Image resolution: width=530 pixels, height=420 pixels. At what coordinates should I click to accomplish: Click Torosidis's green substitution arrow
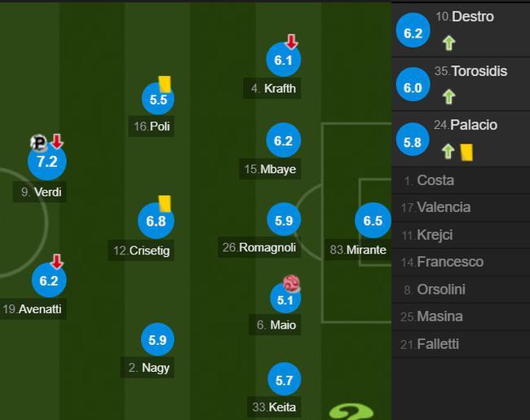tap(449, 96)
